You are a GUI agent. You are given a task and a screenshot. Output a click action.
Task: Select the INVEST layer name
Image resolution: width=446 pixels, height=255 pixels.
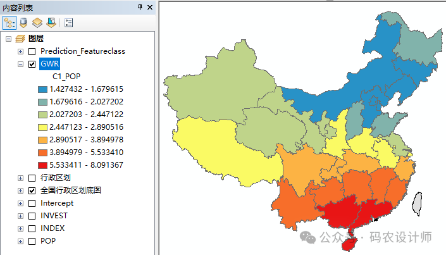point(54,216)
